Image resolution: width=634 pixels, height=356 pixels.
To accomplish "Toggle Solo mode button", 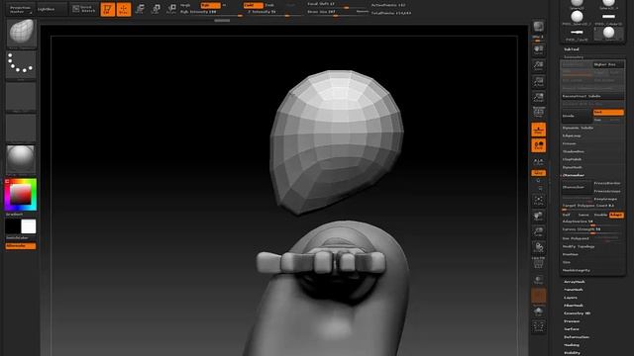I will tap(538, 311).
